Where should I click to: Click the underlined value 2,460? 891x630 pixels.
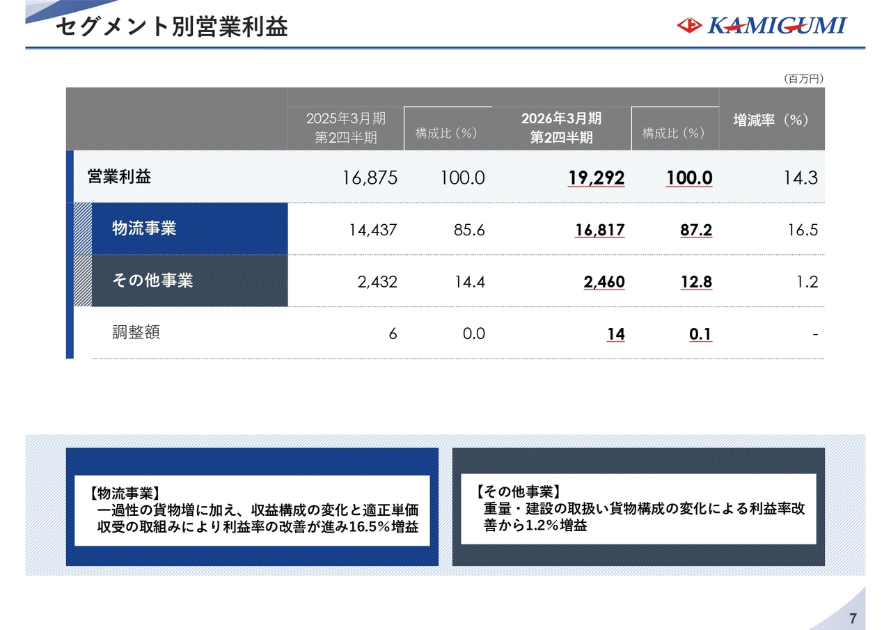tap(604, 282)
